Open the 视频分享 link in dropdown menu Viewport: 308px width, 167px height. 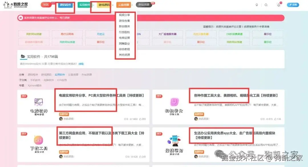(125, 14)
